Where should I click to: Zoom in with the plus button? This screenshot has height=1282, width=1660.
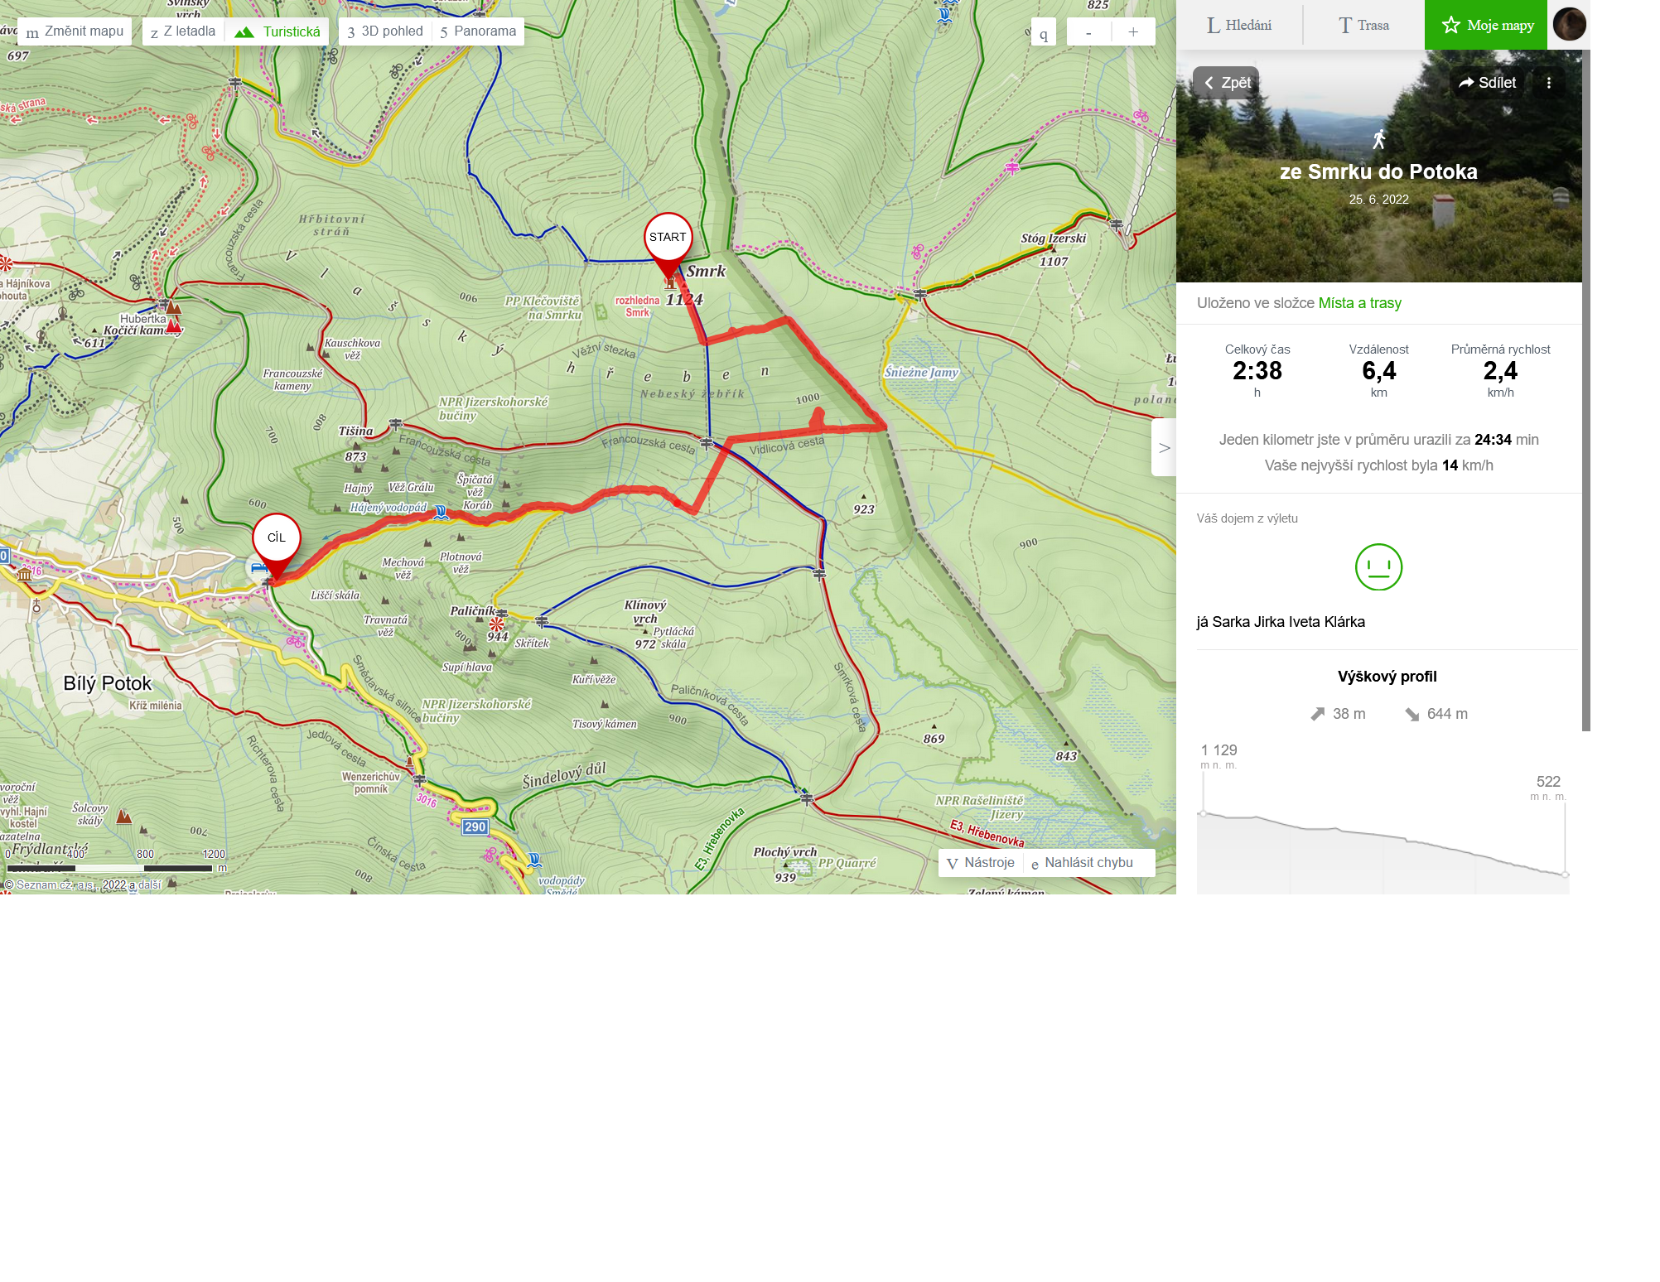click(1133, 32)
